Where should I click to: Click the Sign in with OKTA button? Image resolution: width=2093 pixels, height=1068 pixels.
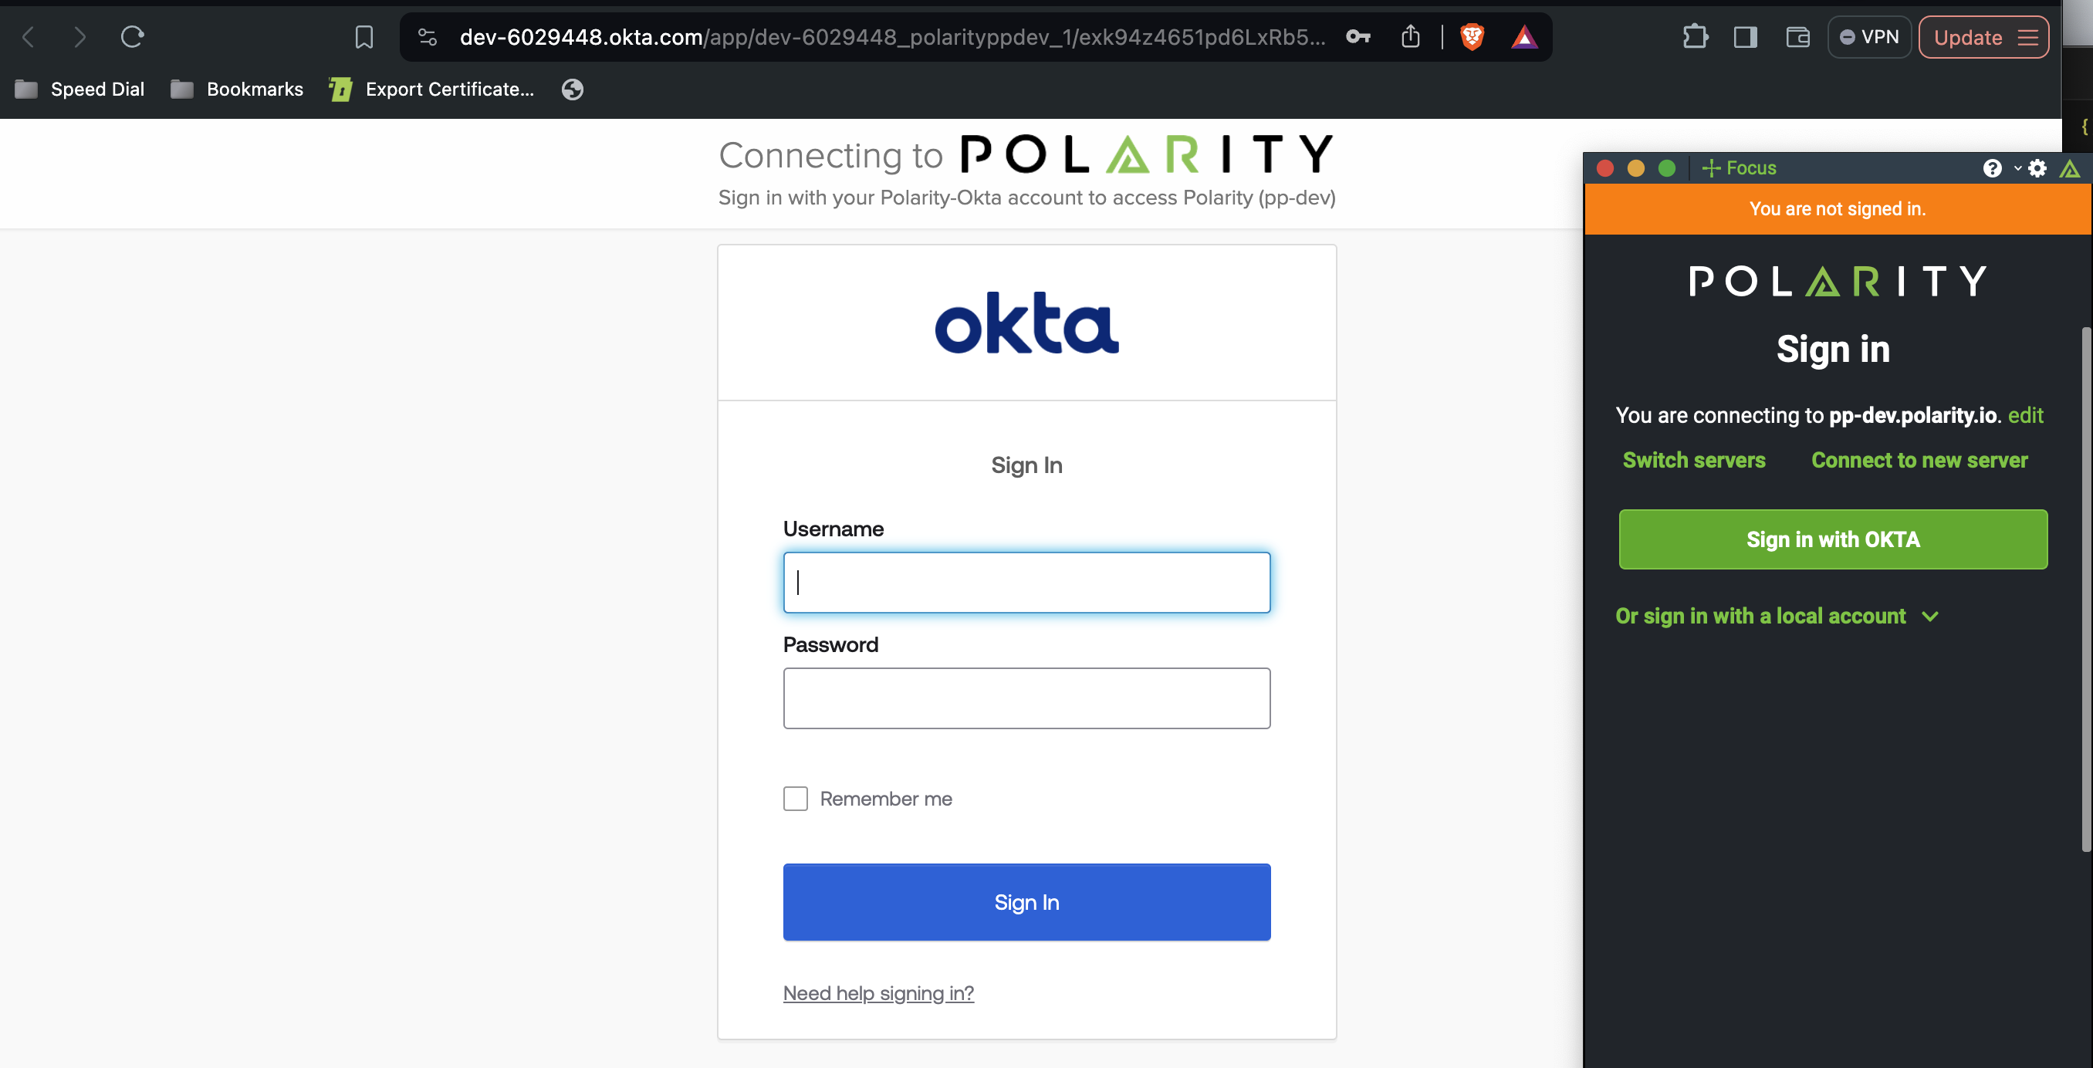1832,539
